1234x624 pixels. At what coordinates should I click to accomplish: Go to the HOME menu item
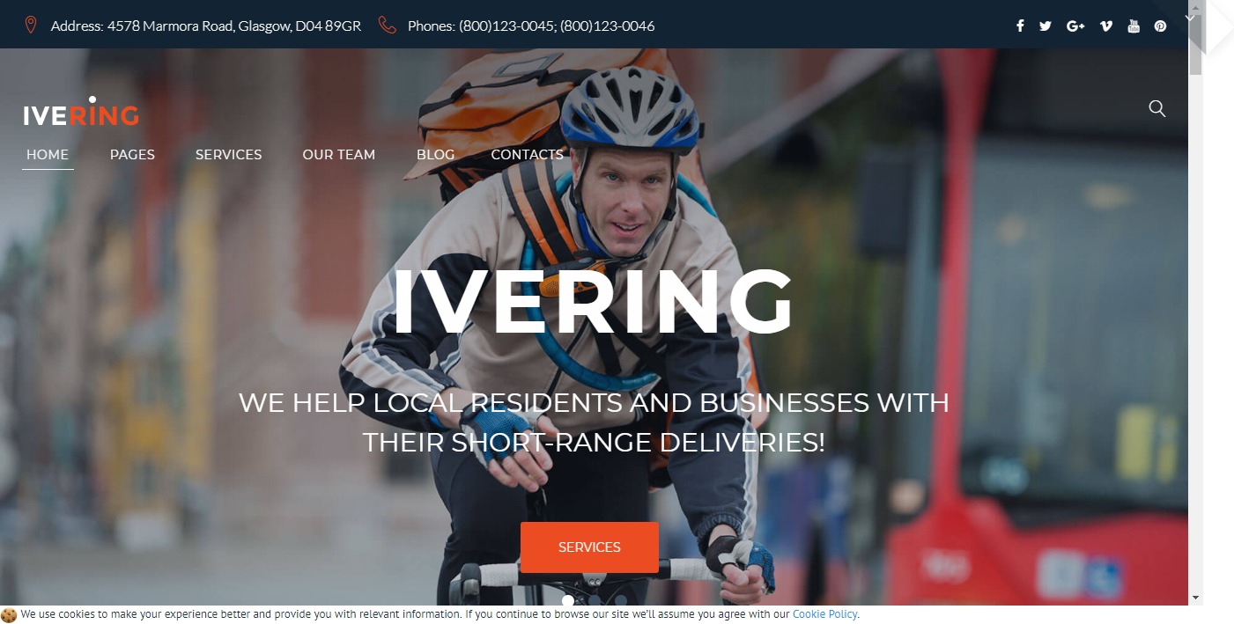[48, 154]
